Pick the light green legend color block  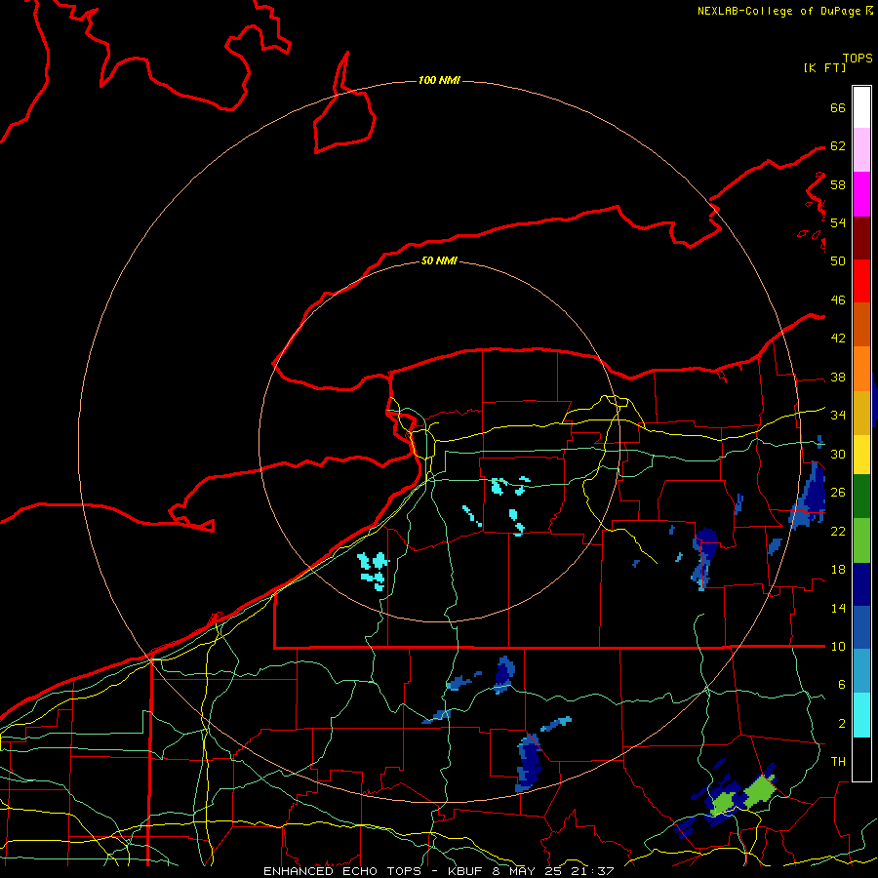[x=861, y=540]
